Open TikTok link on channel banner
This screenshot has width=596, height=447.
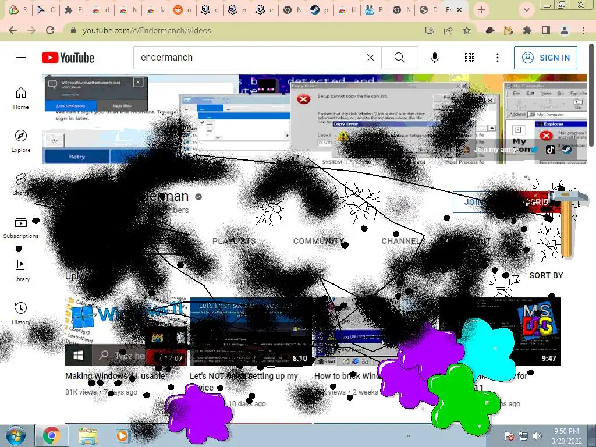[551, 150]
